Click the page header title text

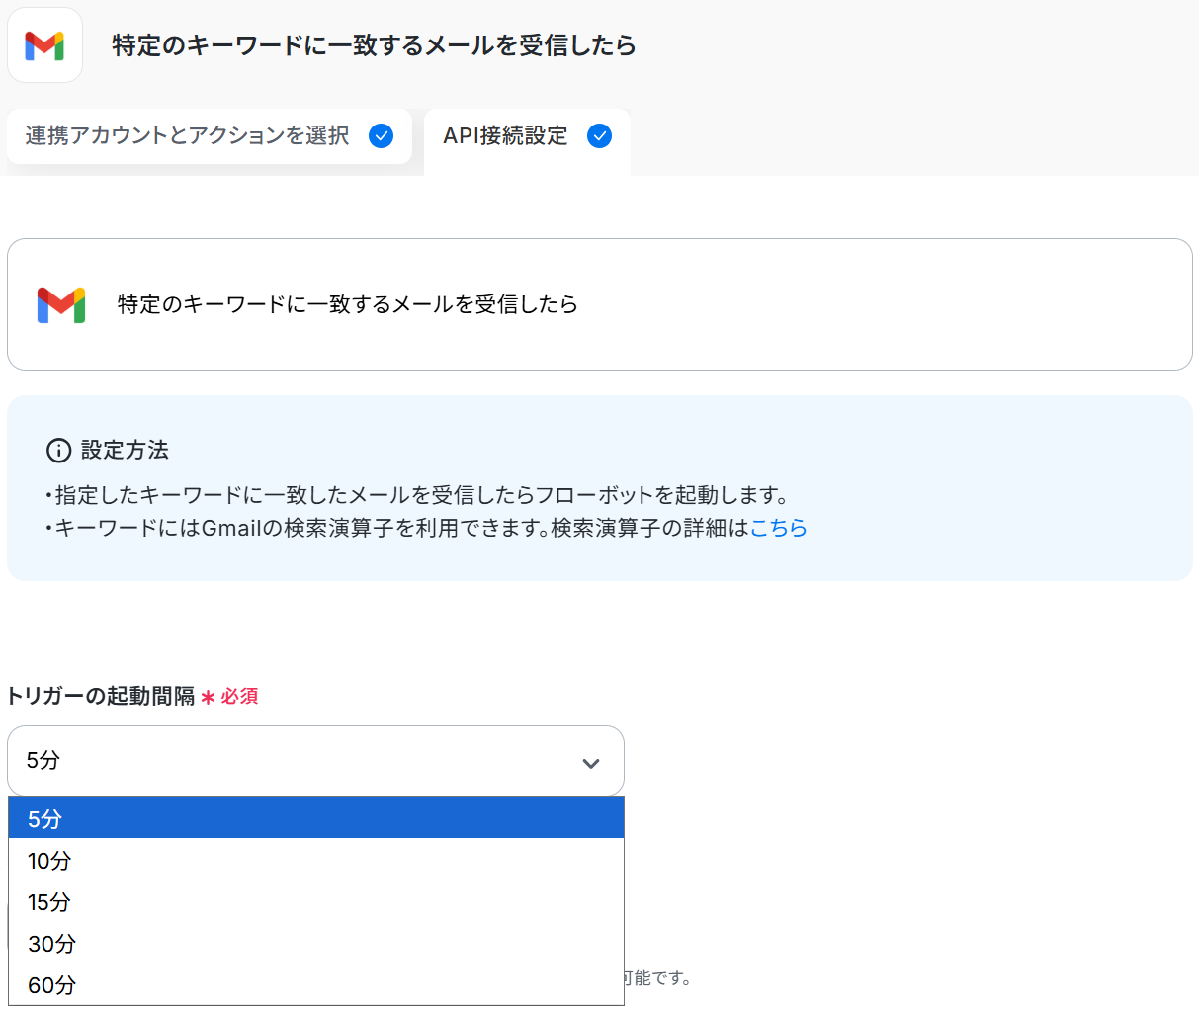374,45
